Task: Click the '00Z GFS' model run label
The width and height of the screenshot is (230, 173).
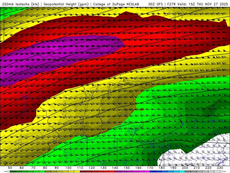Action: pyautogui.click(x=156, y=4)
